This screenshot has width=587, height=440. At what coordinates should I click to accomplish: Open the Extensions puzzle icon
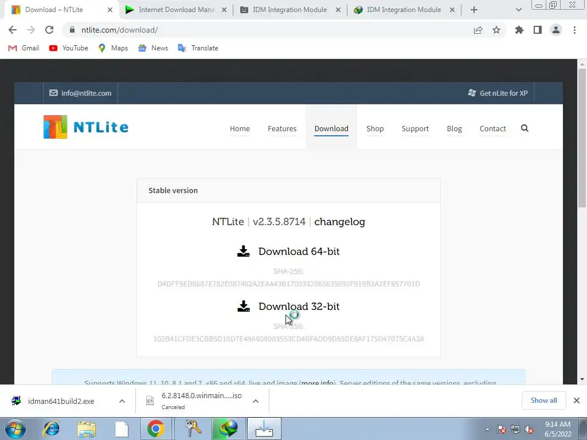tap(519, 30)
